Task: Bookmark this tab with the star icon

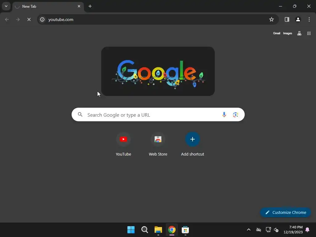Action: click(272, 19)
